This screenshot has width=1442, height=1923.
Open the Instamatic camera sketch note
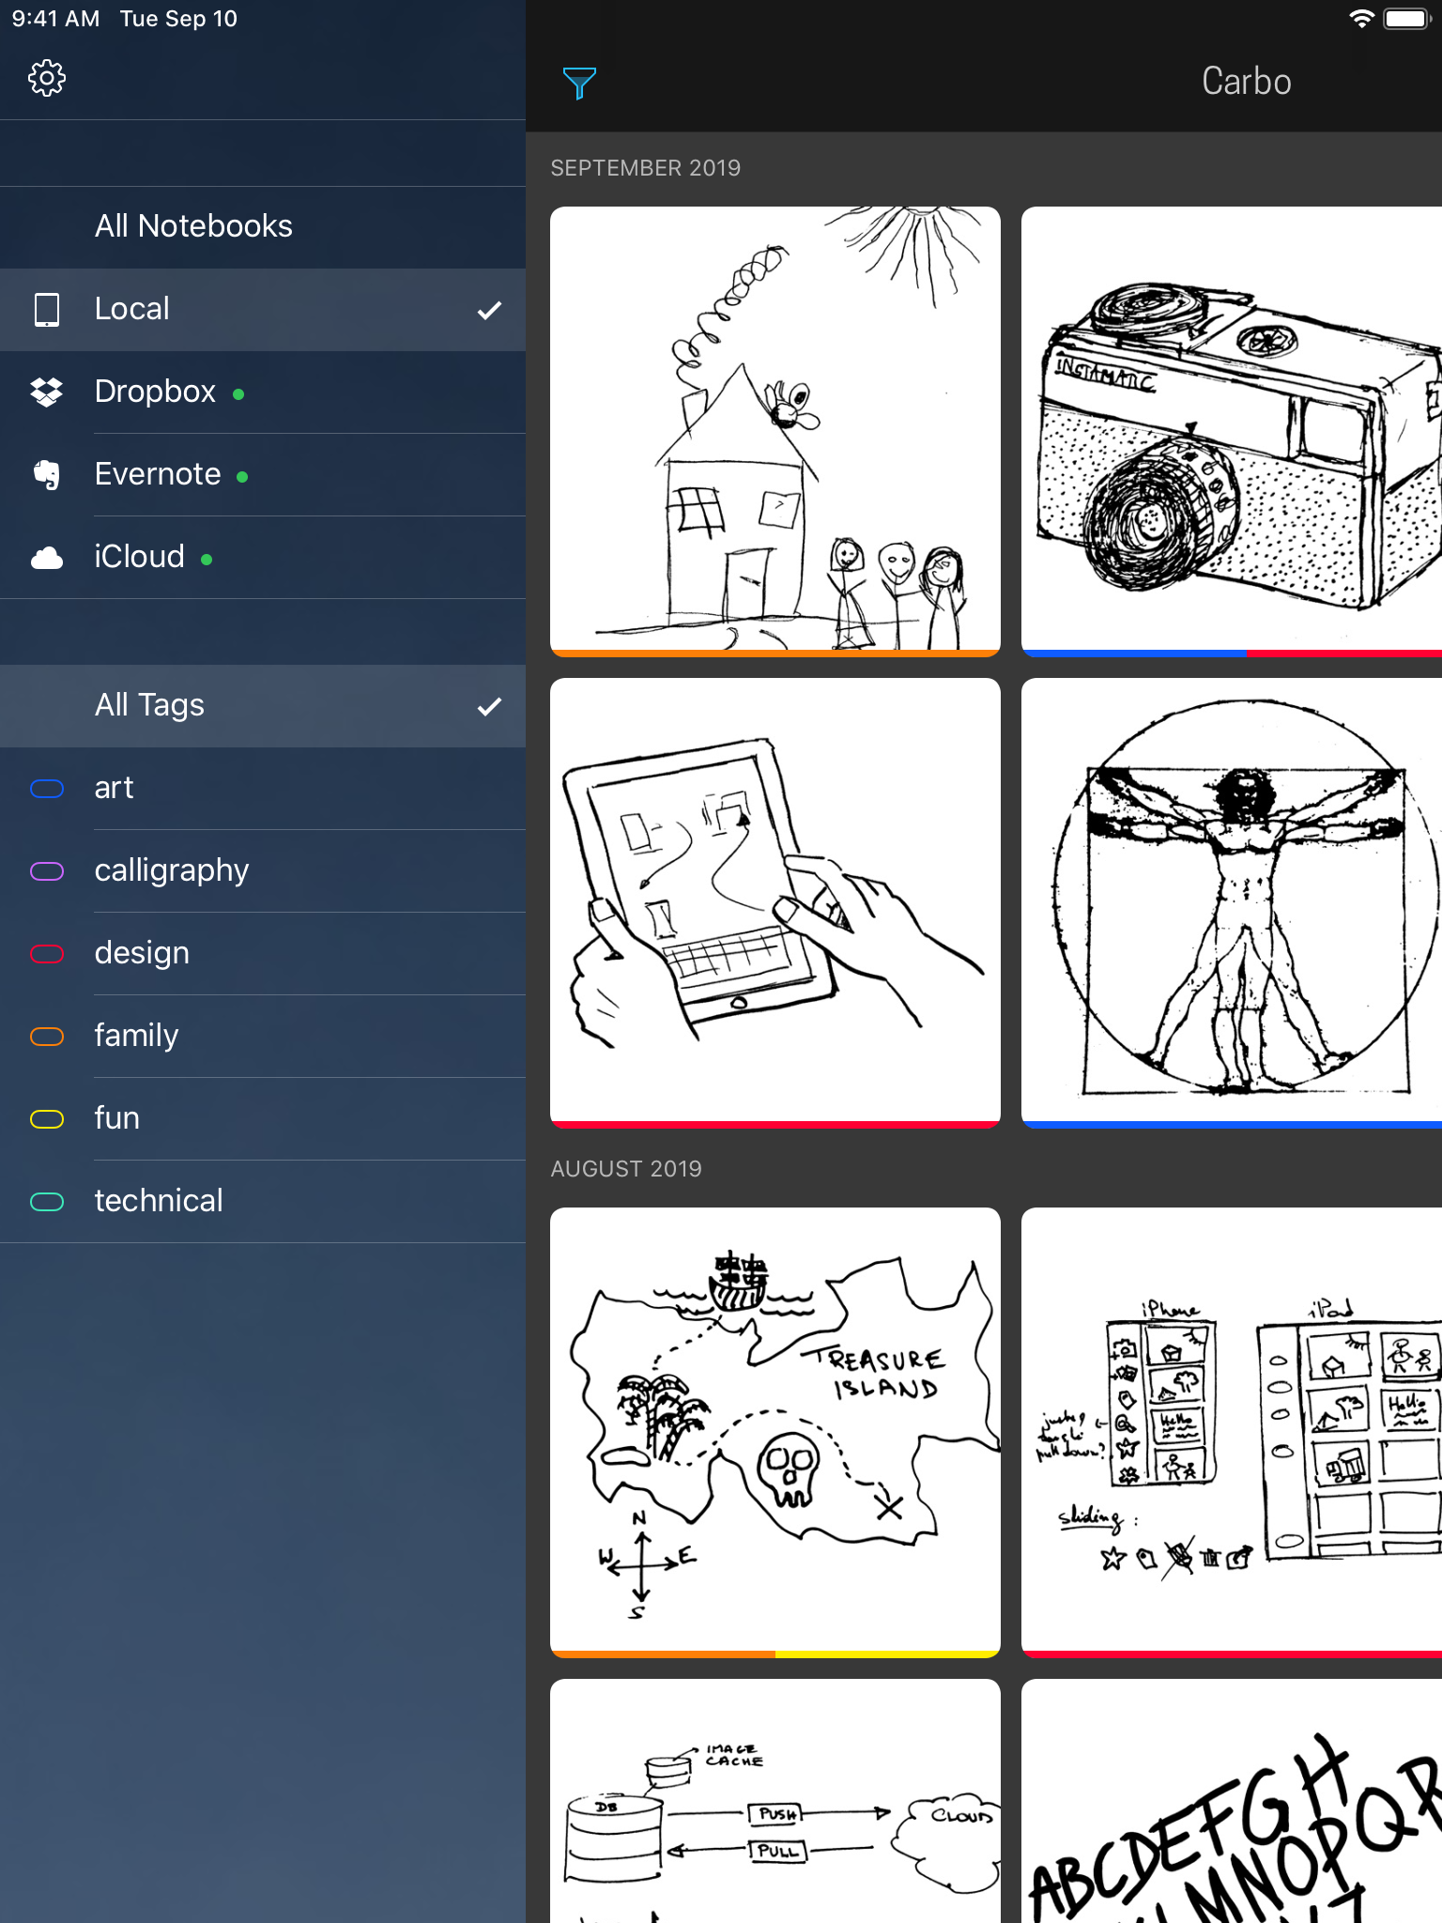click(1232, 432)
